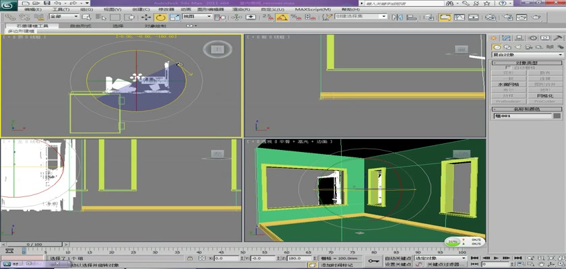Activate the Select Object arrow tool
The image size is (566, 269).
click(87, 17)
